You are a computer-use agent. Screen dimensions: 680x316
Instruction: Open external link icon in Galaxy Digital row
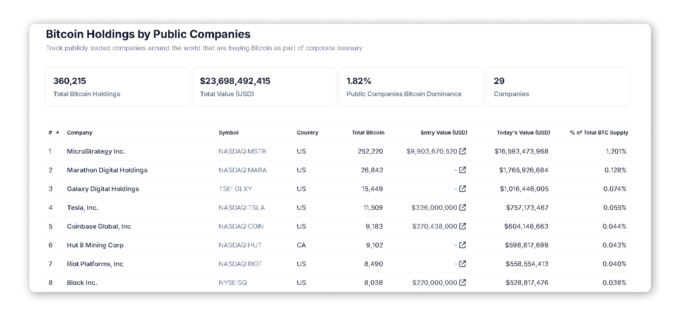[x=463, y=189]
